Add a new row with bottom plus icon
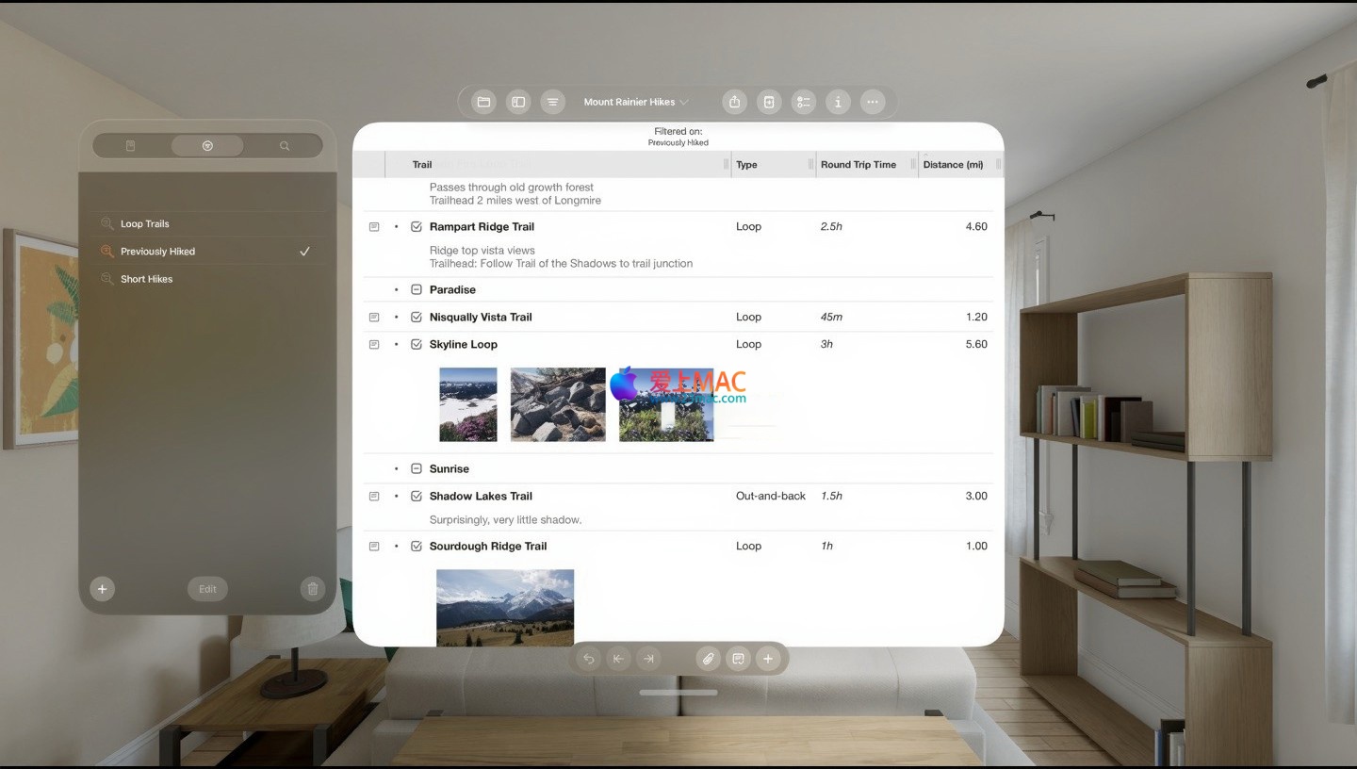This screenshot has height=769, width=1357. coord(768,659)
